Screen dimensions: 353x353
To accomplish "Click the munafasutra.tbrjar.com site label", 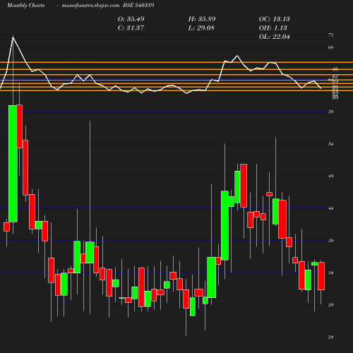I will 90,5.
